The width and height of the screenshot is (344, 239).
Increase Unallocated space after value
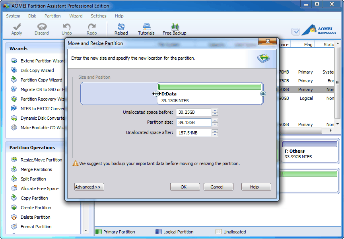pos(215,131)
